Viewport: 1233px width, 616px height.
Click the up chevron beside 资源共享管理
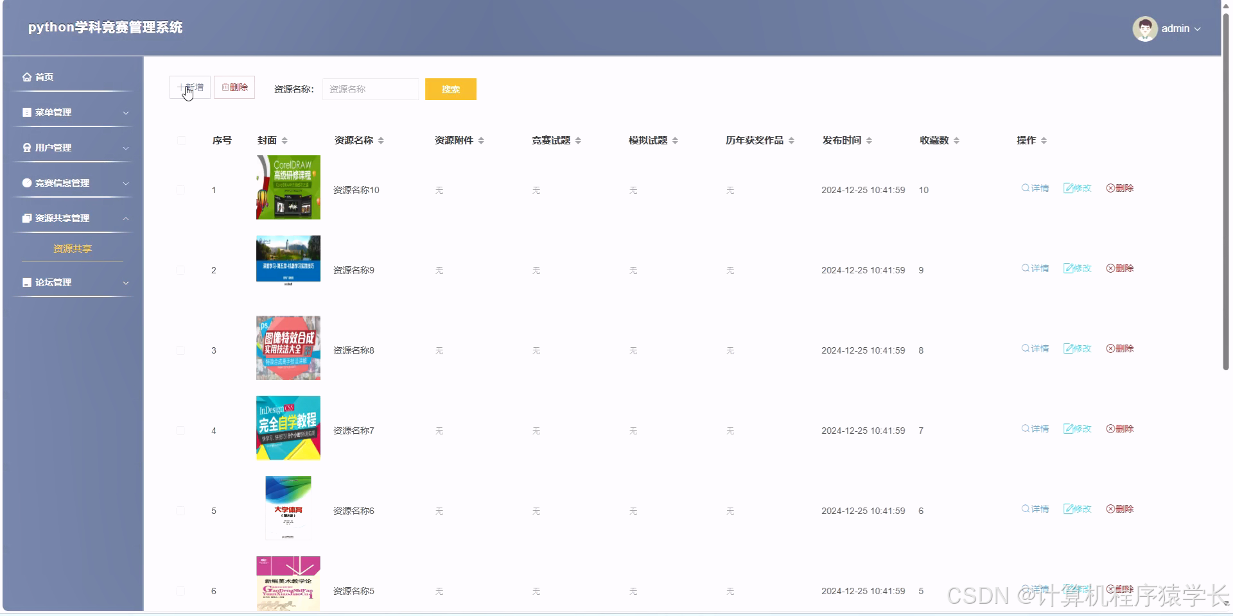click(126, 219)
